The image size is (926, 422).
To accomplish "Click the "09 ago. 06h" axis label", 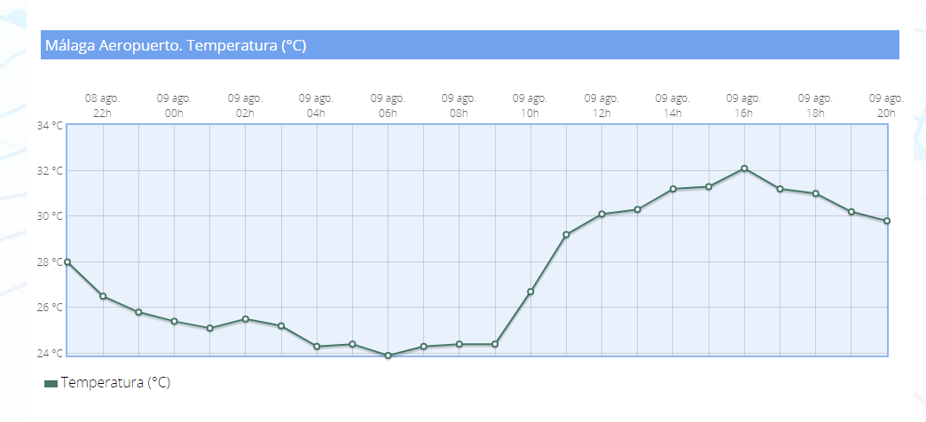I will coord(388,105).
